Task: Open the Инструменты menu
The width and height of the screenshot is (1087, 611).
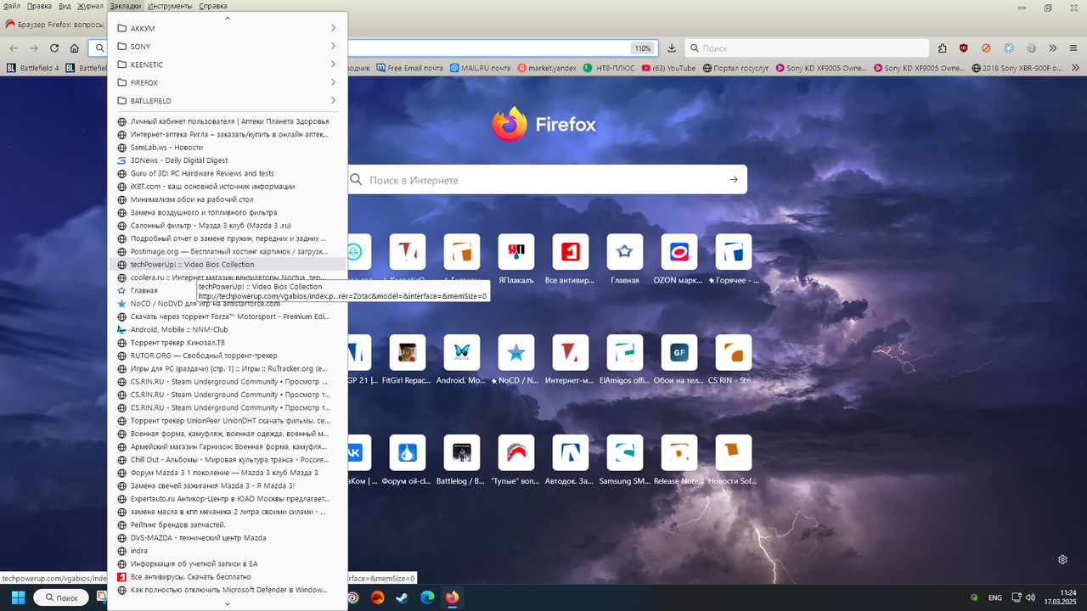Action: 170,6
